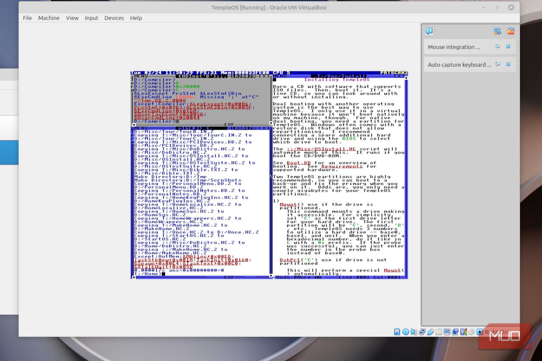Close the bottom-left T:/Home terminal window [X]

[264, 128]
